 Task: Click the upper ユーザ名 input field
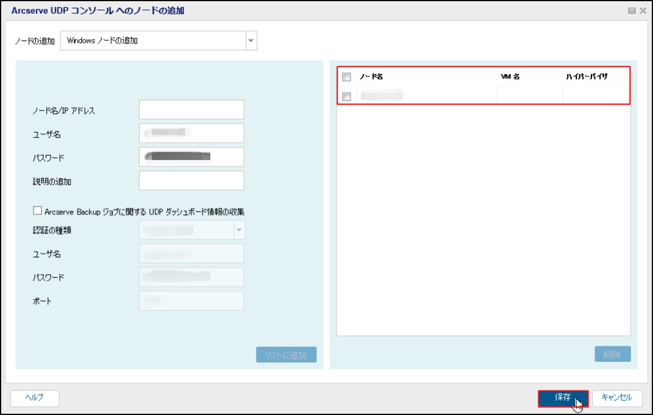(192, 133)
